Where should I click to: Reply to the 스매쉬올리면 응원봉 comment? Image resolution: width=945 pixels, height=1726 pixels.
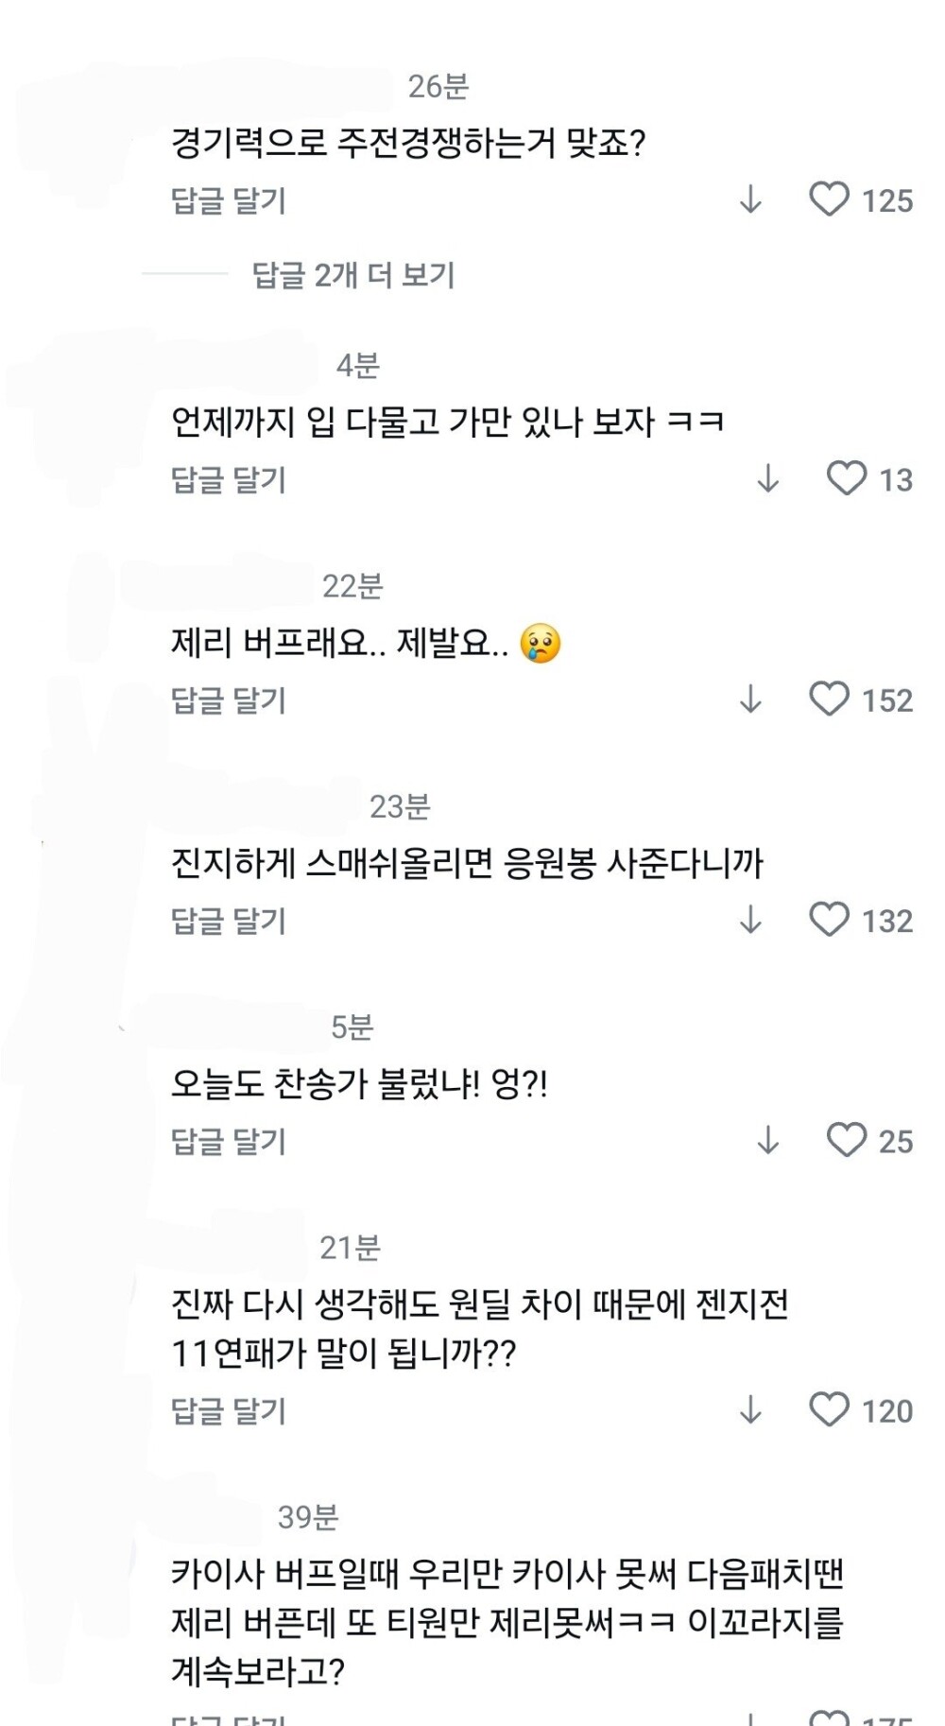tap(228, 921)
